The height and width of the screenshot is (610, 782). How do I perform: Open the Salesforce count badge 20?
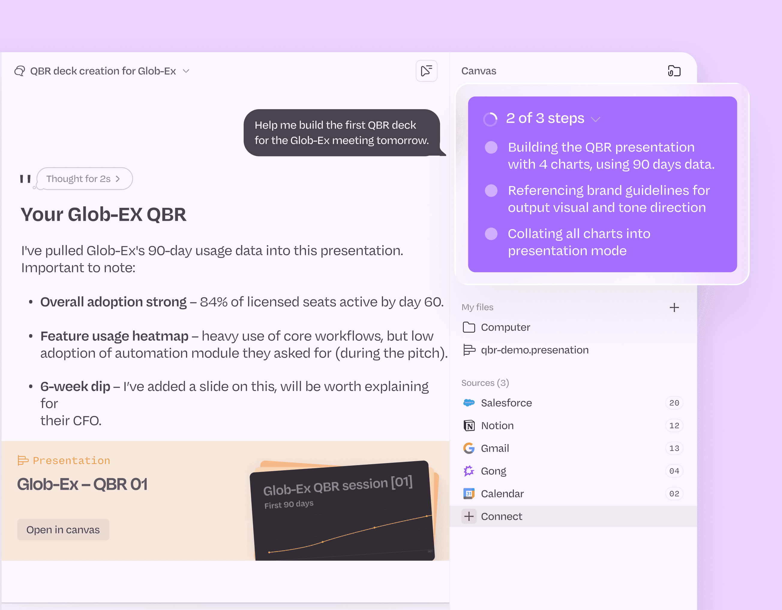tap(674, 403)
